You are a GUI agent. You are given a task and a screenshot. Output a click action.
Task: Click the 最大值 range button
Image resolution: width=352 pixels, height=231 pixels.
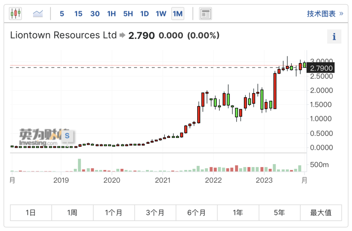[321, 213]
